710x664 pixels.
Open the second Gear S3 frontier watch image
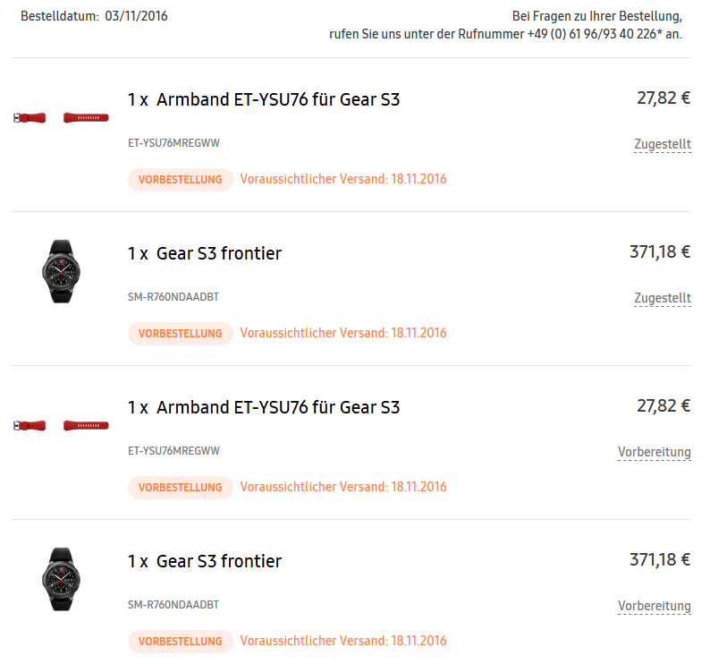(61, 579)
